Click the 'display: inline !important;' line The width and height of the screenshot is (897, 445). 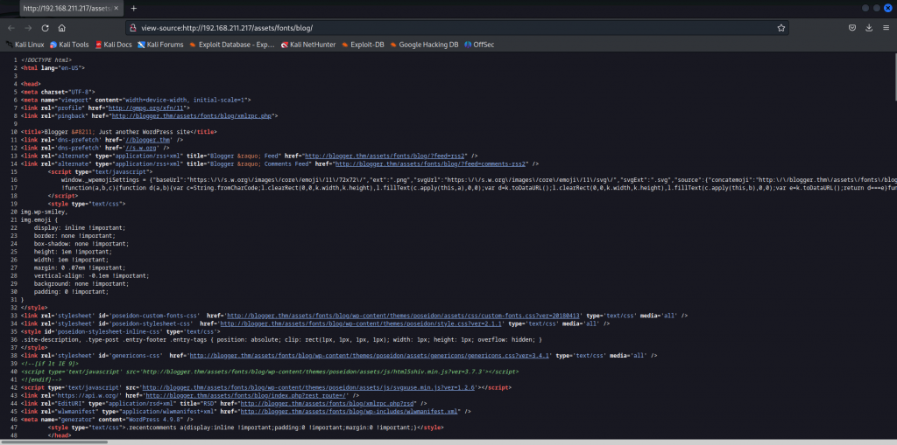[79, 227]
